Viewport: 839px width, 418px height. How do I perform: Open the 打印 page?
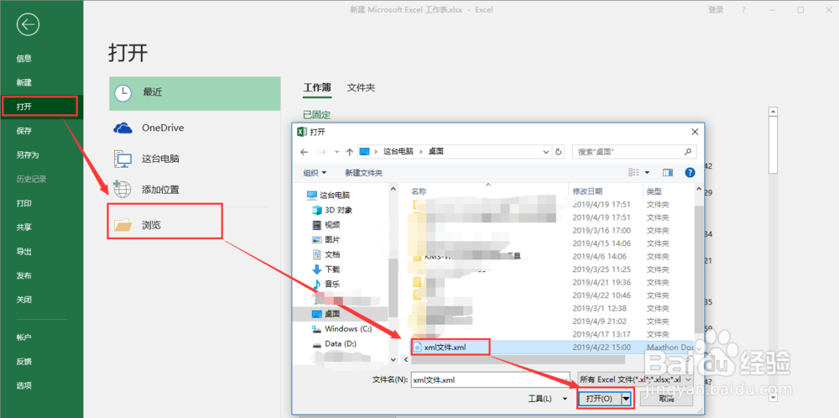click(24, 203)
